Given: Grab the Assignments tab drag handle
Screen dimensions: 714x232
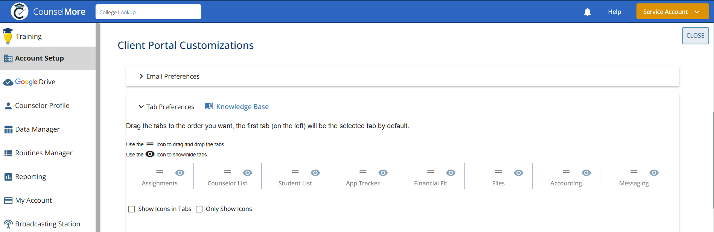Looking at the screenshot, I should coord(160,172).
